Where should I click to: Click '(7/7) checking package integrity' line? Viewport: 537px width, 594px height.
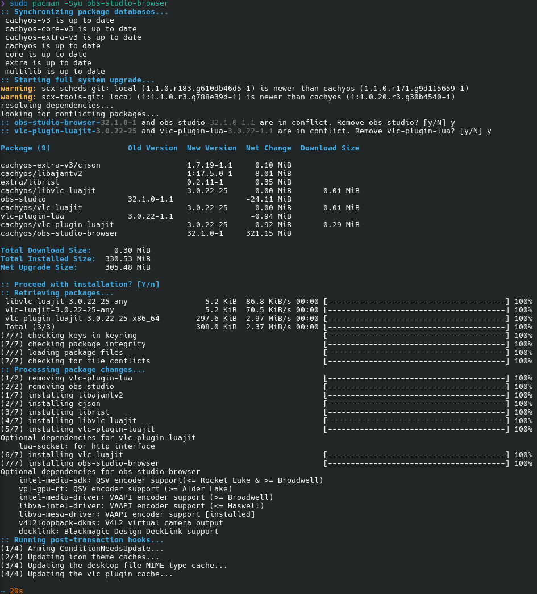pos(267,344)
